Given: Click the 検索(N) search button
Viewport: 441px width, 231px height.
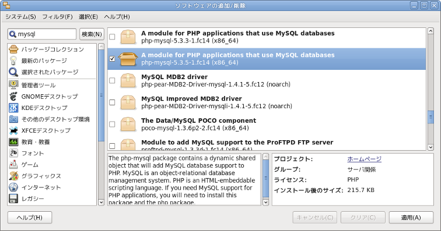Looking at the screenshot, I should pos(92,34).
